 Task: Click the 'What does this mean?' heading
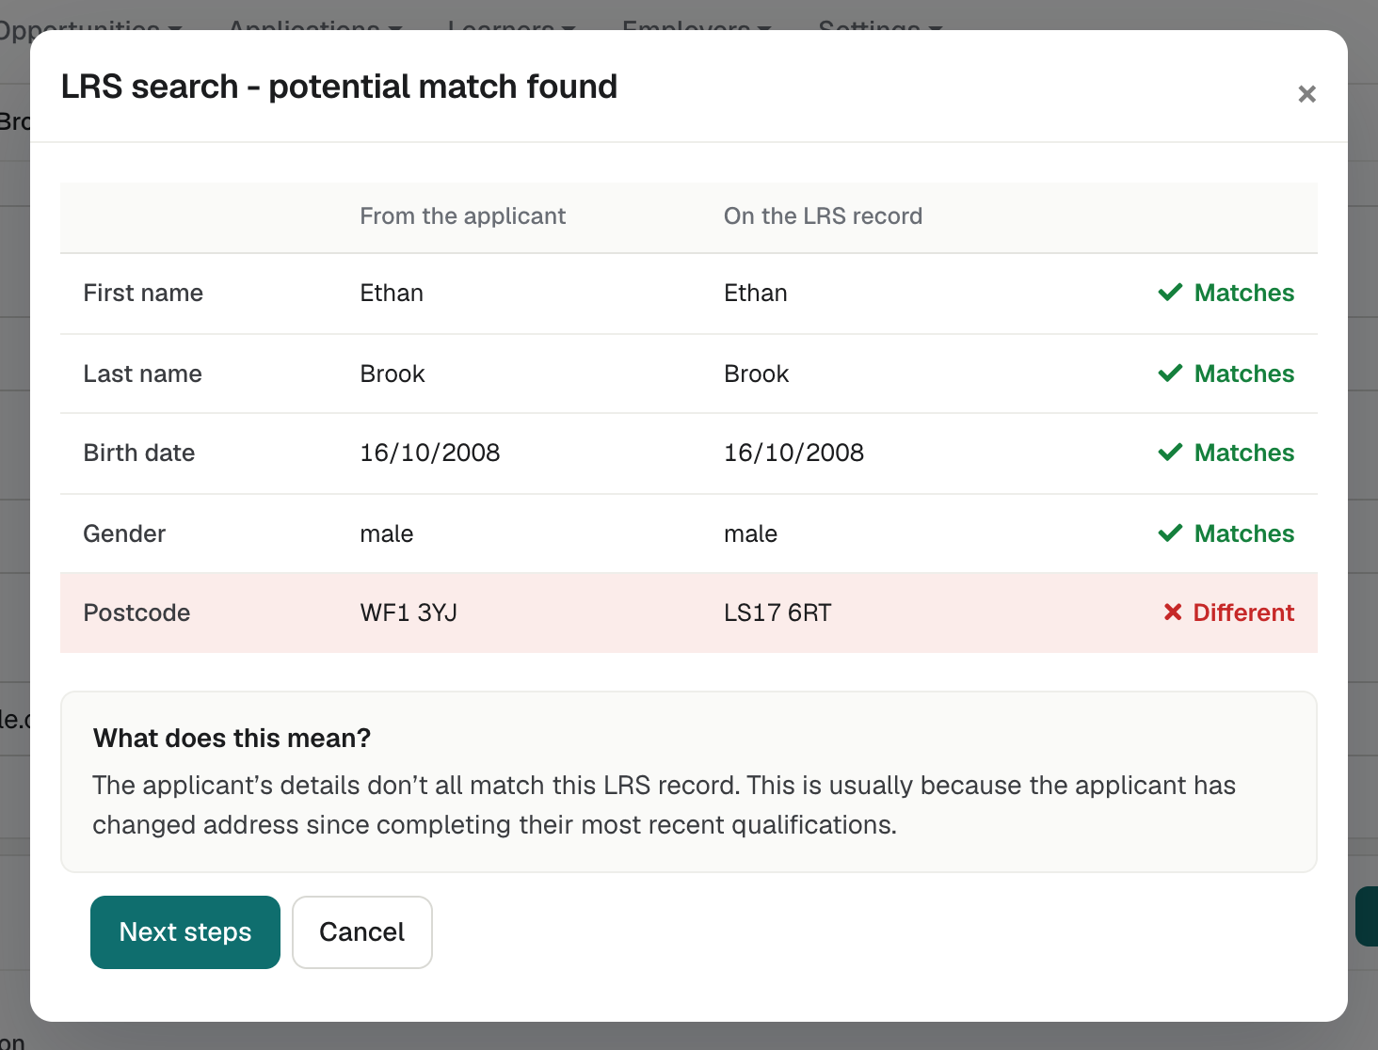click(x=232, y=738)
